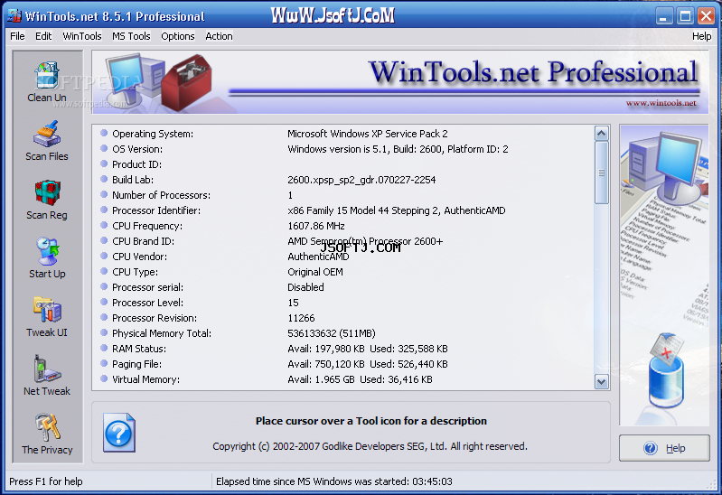Select the Operating System row

point(344,134)
